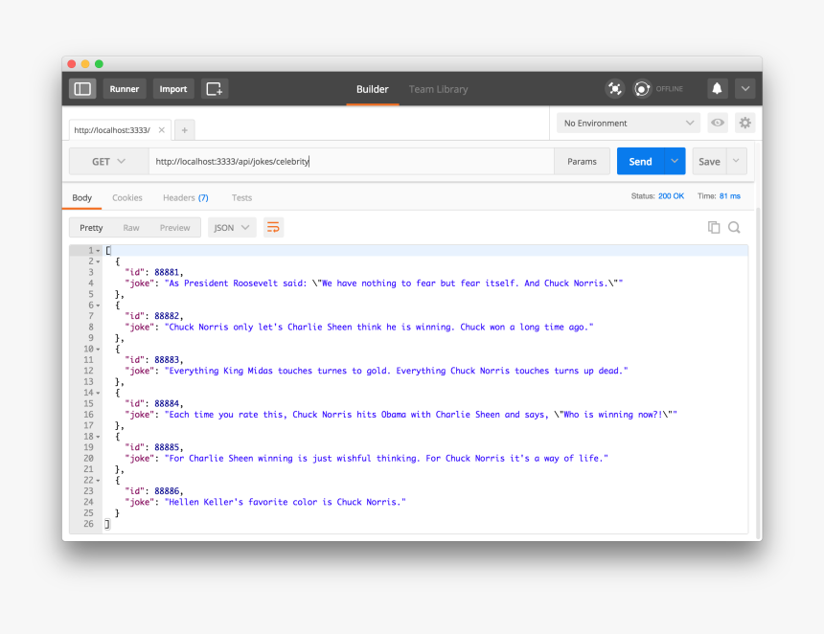Image resolution: width=824 pixels, height=634 pixels.
Task: Click the id value 88886
Action: tap(167, 491)
